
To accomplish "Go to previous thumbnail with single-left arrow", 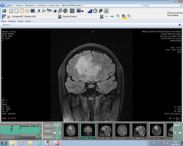I will coord(59,133).
